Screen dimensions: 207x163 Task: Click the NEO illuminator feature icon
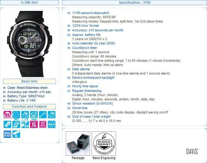pos(52,124)
